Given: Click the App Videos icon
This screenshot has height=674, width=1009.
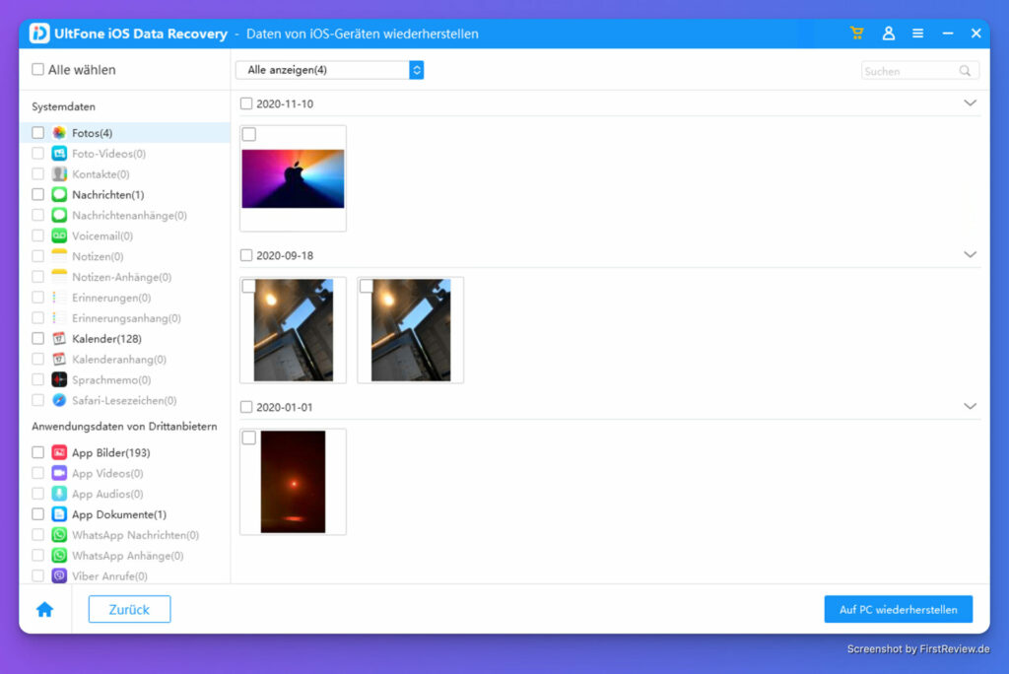Looking at the screenshot, I should [59, 473].
